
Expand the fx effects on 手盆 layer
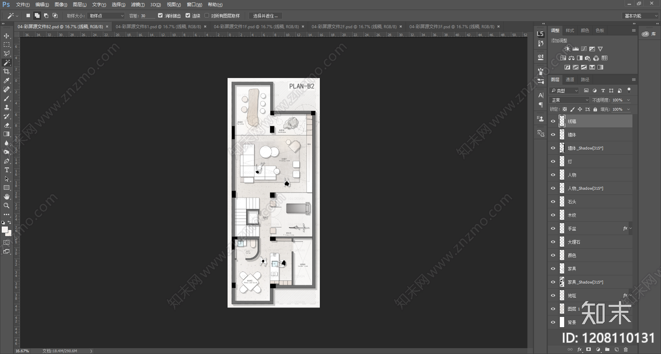[630, 228]
